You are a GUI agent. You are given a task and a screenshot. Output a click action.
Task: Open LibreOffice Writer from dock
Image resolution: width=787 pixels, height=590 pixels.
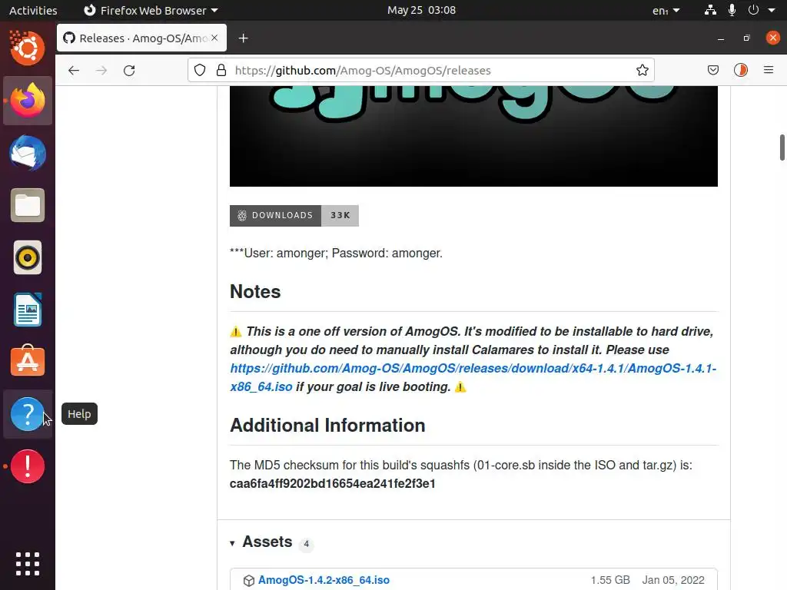pyautogui.click(x=28, y=310)
